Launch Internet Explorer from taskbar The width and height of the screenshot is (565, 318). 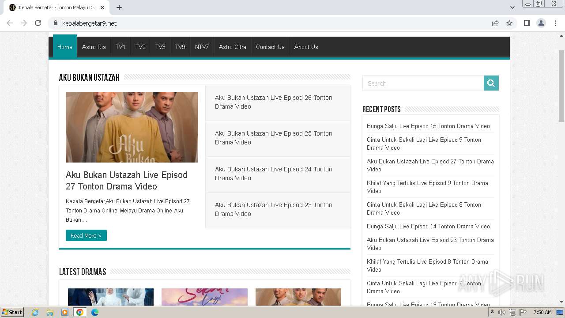click(35, 312)
